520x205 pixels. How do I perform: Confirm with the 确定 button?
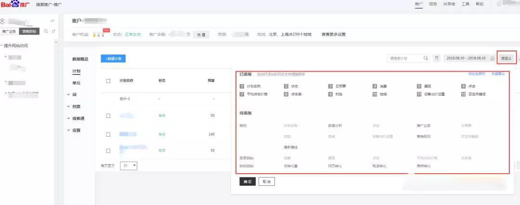click(247, 182)
